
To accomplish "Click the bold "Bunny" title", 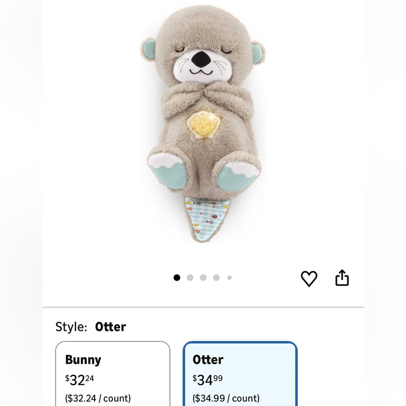I will [83, 360].
